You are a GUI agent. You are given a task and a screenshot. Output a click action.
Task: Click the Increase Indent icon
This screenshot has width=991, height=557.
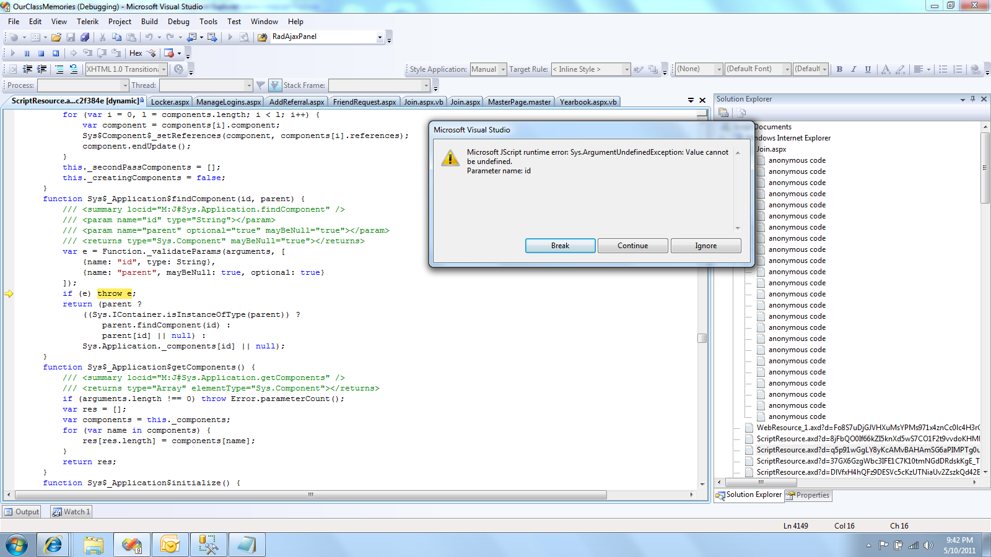click(x=41, y=69)
